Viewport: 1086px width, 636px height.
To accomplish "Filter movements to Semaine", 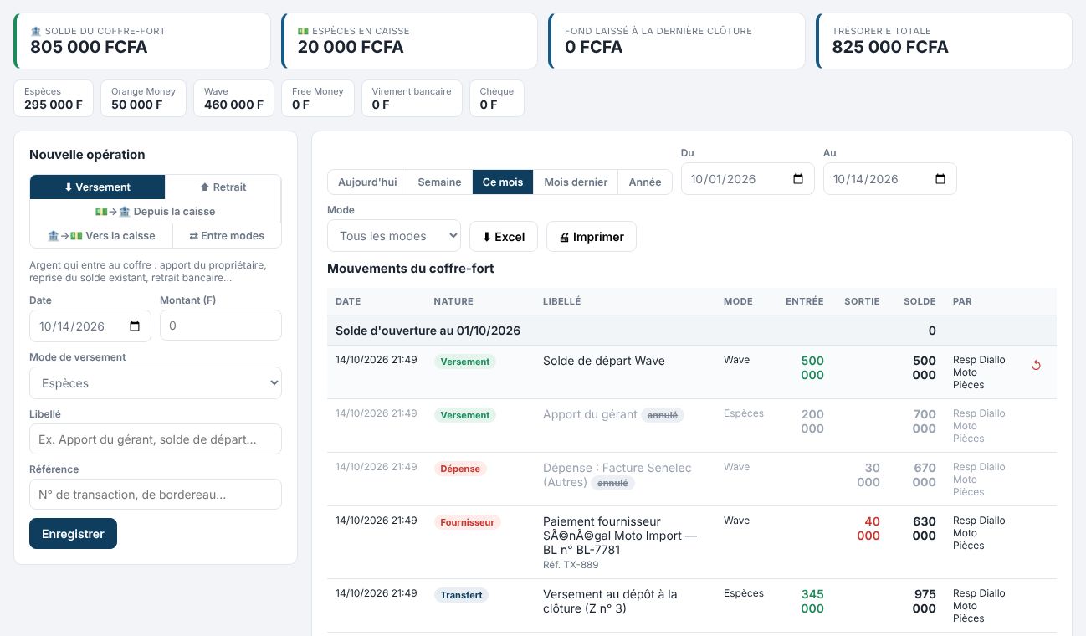I will point(439,182).
